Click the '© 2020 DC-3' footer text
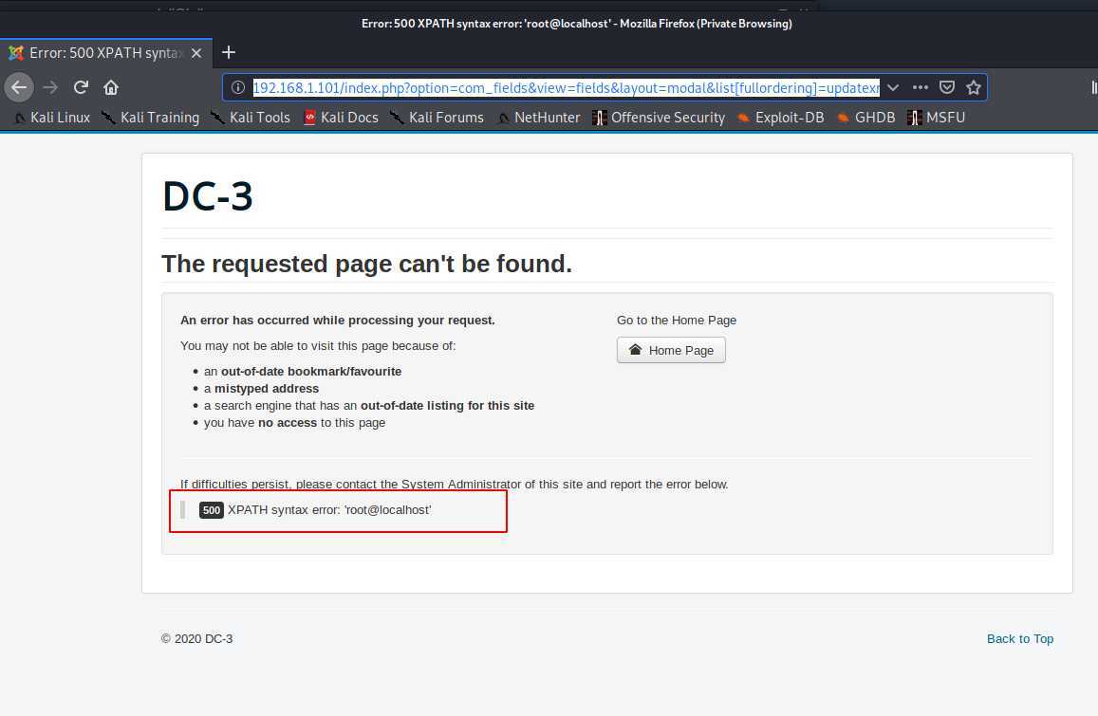Viewport: 1098px width, 716px height. click(x=196, y=638)
